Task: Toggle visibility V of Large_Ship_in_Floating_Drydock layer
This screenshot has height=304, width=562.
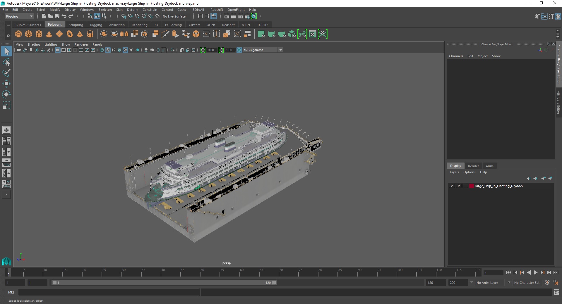Action: pyautogui.click(x=452, y=186)
